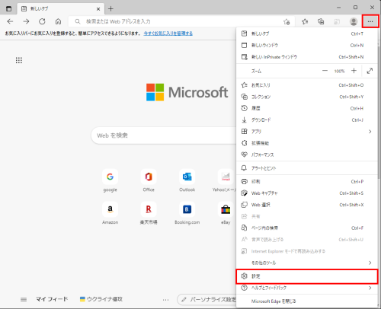Open 設定 from the menu
Viewport: 381px width, 309px height.
(x=306, y=276)
